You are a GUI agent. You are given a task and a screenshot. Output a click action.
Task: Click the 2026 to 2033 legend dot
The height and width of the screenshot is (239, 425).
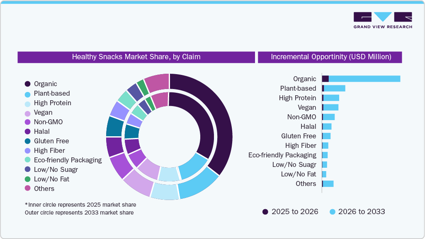(x=332, y=212)
